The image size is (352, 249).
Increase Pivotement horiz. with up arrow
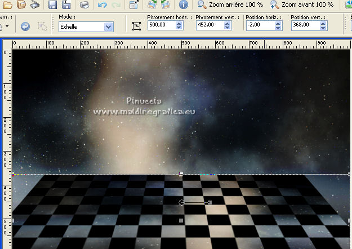[x=179, y=23]
